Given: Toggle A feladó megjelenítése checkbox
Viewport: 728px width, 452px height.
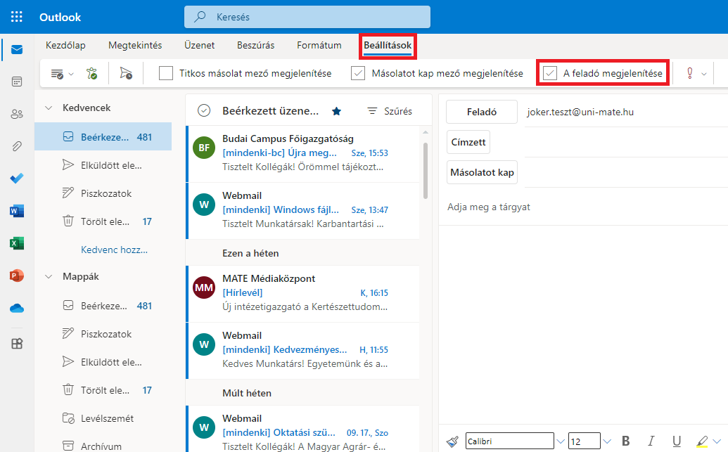Looking at the screenshot, I should pyautogui.click(x=550, y=73).
